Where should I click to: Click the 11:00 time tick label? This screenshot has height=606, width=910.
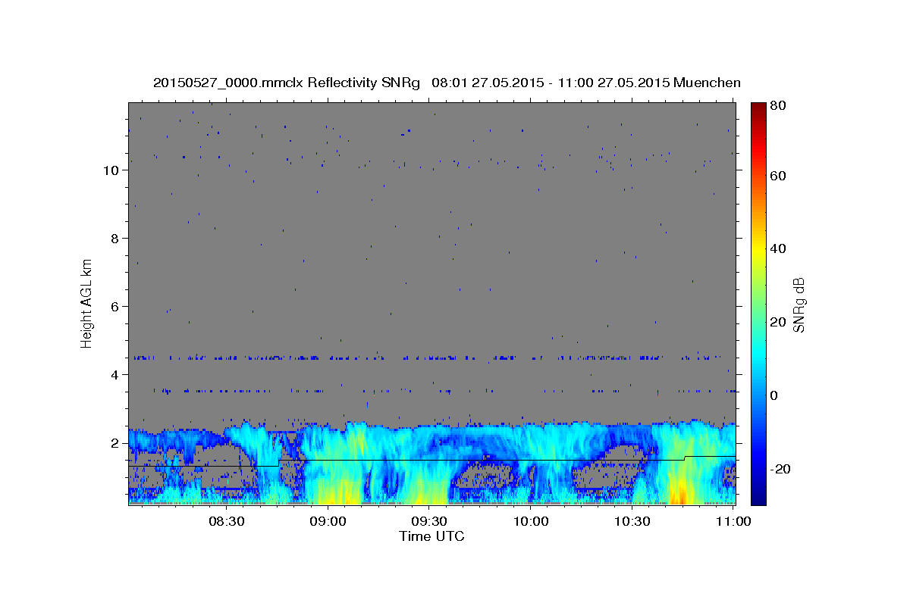[733, 521]
